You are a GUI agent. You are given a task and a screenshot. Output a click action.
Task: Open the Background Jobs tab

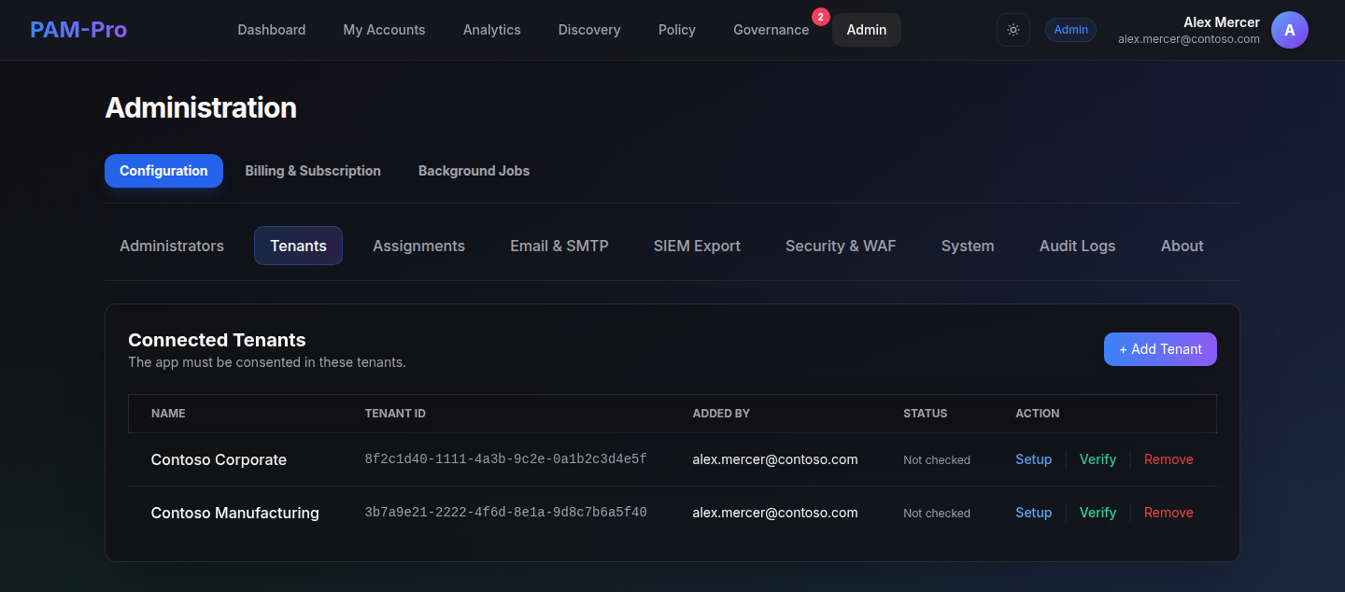click(x=474, y=171)
